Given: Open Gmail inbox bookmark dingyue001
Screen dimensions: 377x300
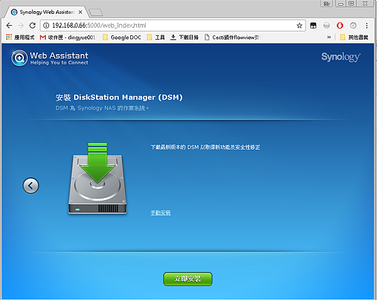Looking at the screenshot, I should tap(67, 37).
